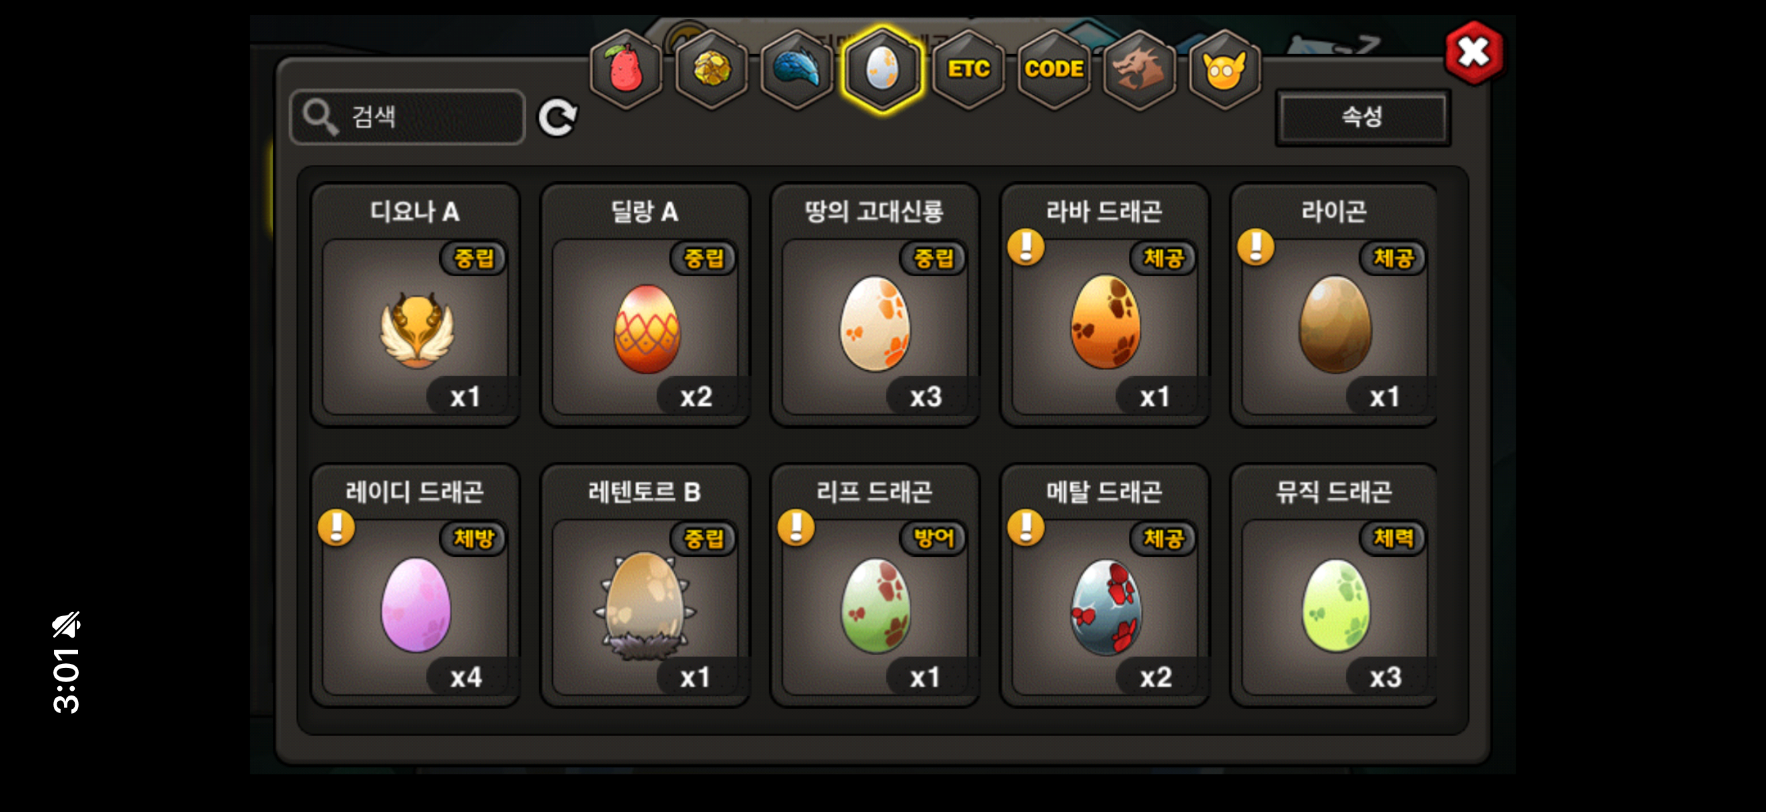Select the 디요나 A winged egg item

[x=416, y=305]
